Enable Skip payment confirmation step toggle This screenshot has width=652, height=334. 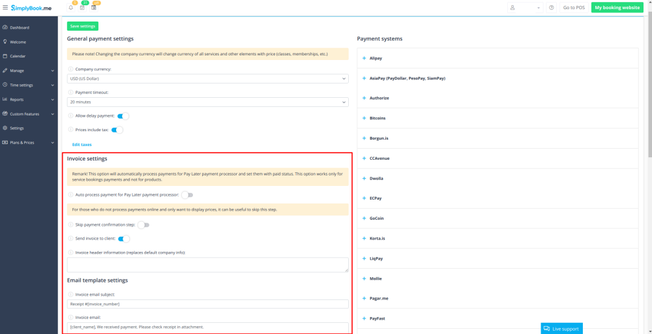143,225
